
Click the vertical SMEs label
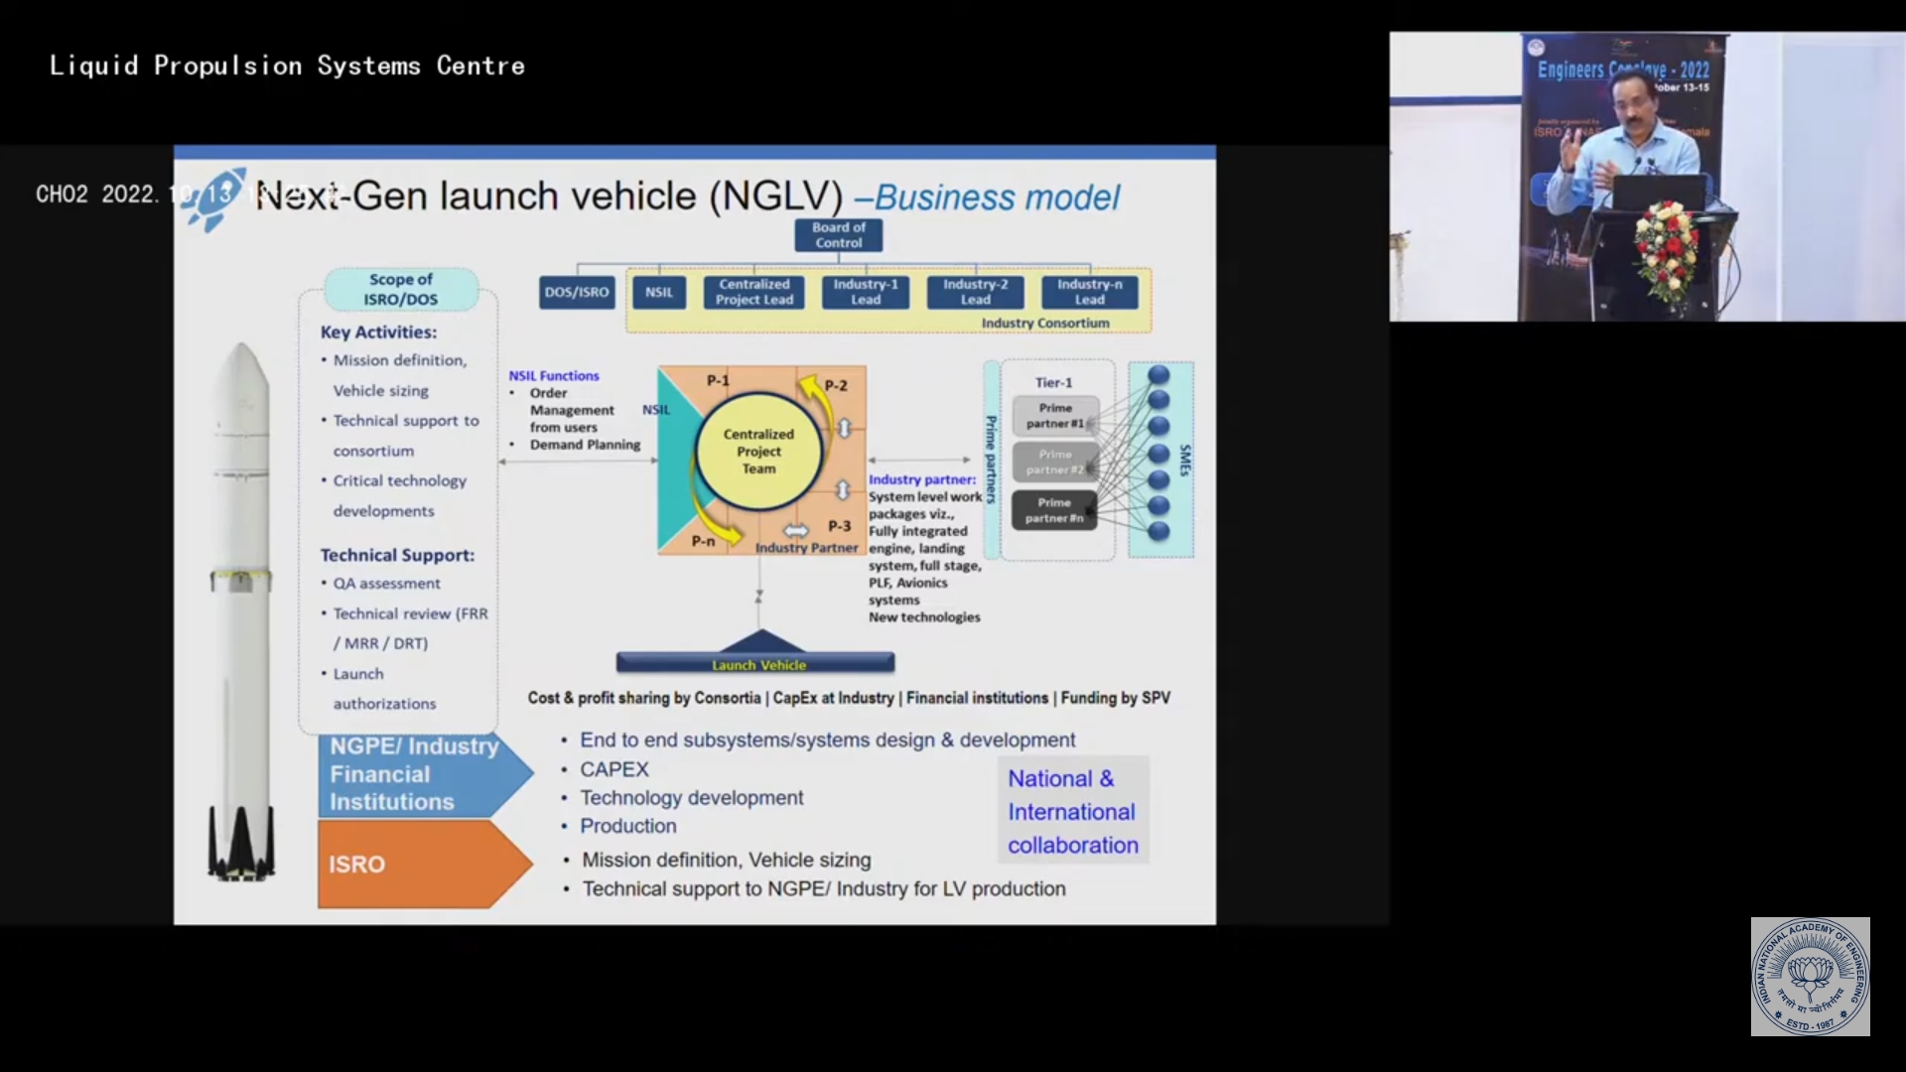[1184, 461]
